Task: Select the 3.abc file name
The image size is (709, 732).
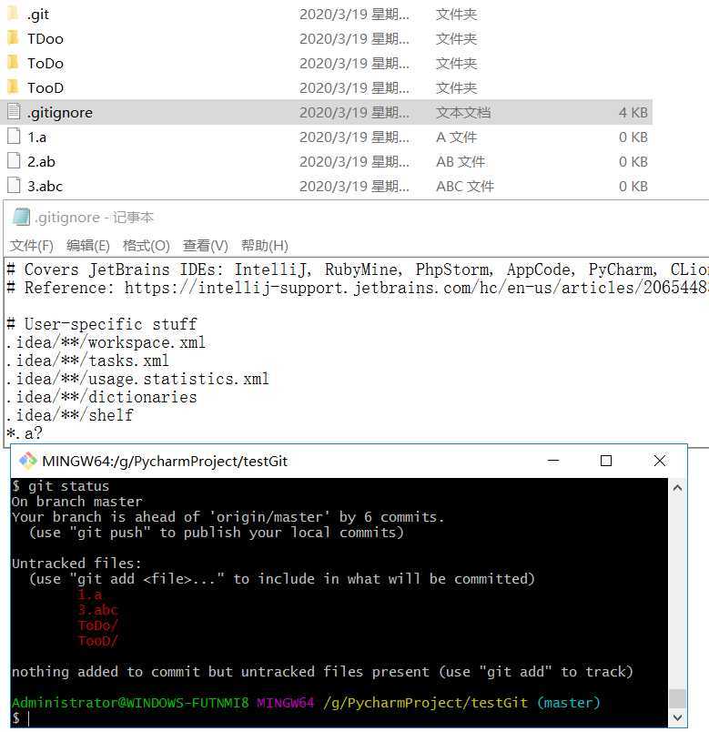Action: coord(45,187)
